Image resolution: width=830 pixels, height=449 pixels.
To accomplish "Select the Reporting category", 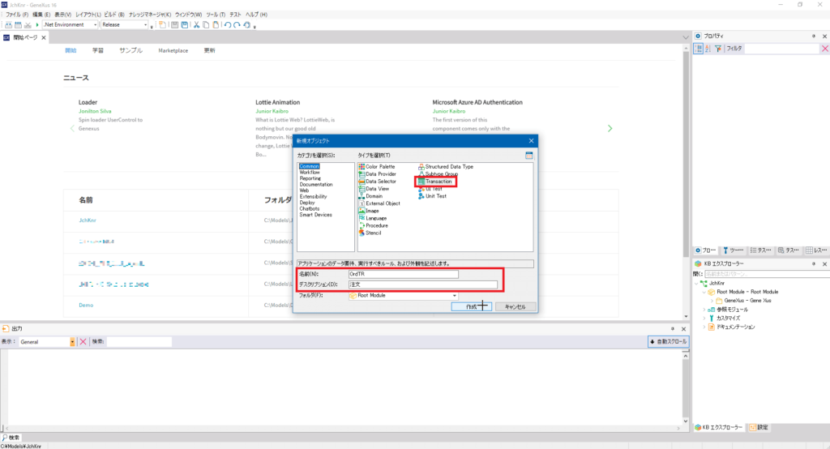I will (x=310, y=178).
